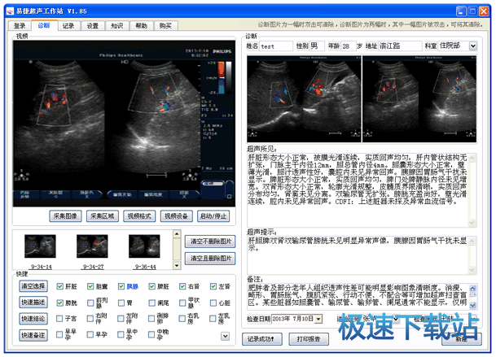496x357 pixels.
Task: Click the 姓名 name input field
Action: (x=276, y=46)
